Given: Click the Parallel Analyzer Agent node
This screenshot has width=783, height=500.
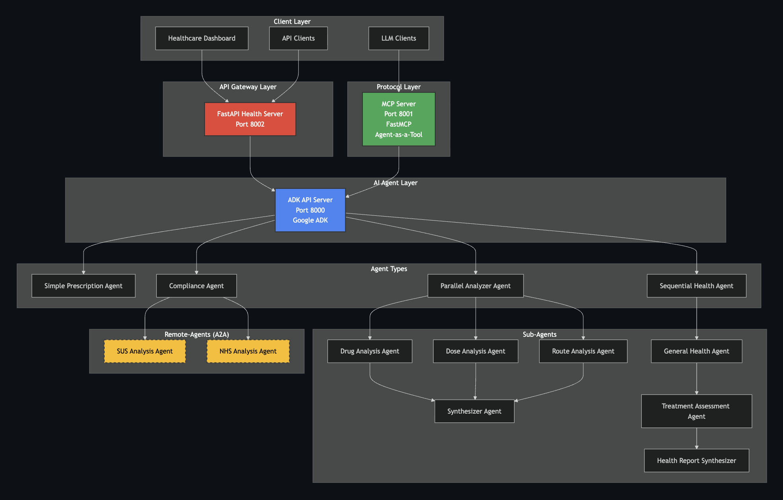Looking at the screenshot, I should pyautogui.click(x=475, y=286).
